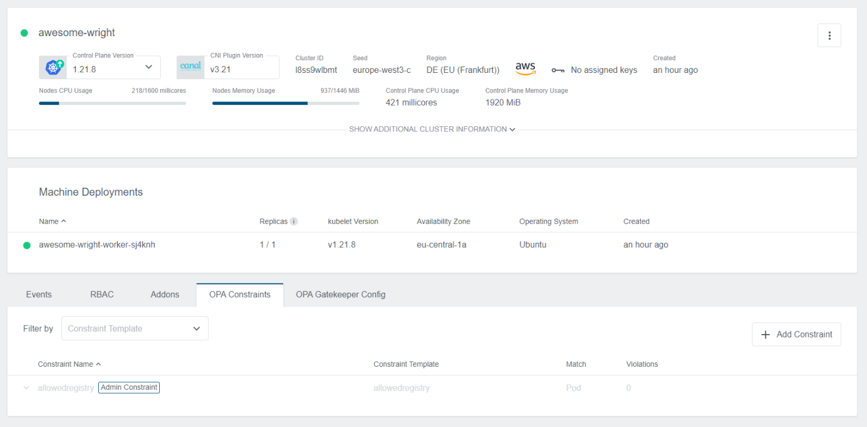The width and height of the screenshot is (867, 427).
Task: Click the Replicas info icon
Action: click(x=294, y=222)
